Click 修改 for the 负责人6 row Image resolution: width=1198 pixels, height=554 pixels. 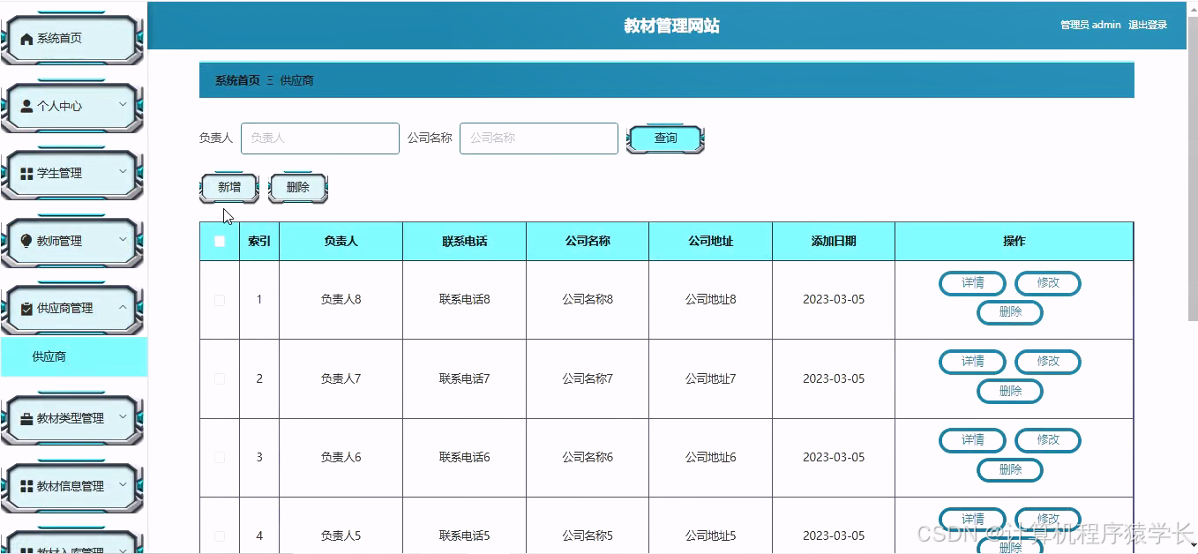pos(1048,440)
